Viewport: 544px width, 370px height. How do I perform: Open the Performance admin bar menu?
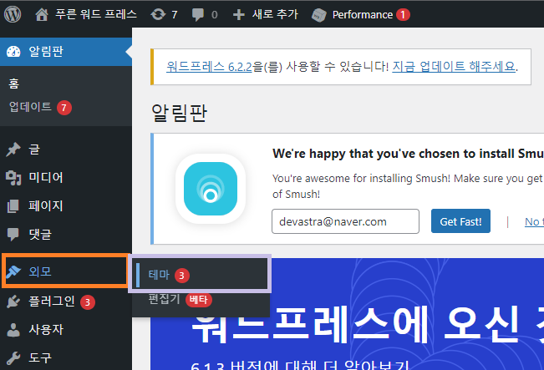pos(362,14)
